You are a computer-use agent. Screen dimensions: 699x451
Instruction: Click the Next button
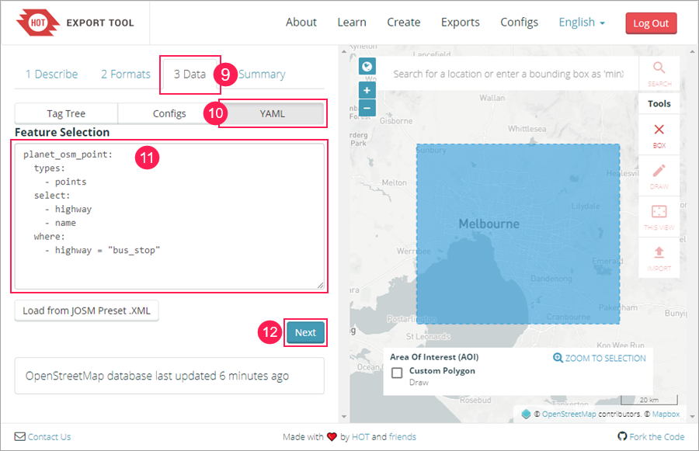(x=305, y=332)
